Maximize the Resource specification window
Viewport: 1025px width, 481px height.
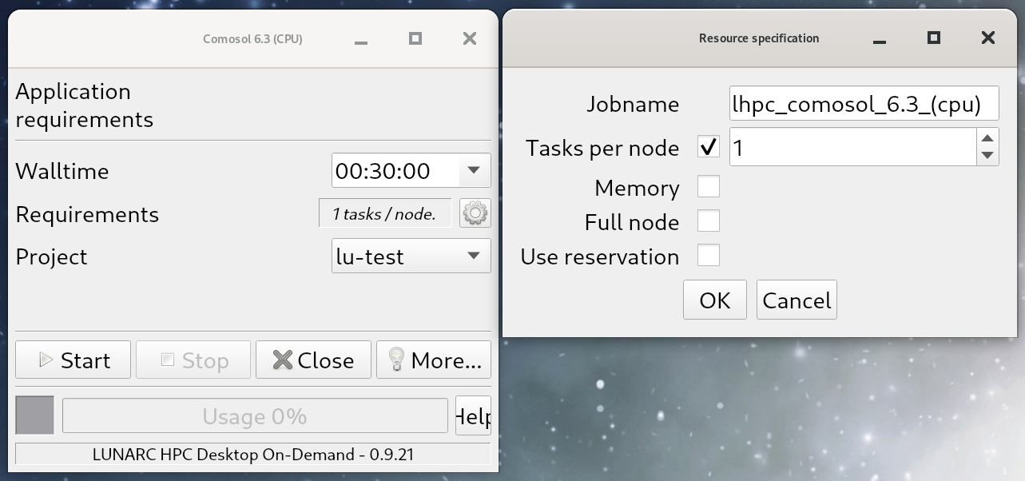coord(933,38)
